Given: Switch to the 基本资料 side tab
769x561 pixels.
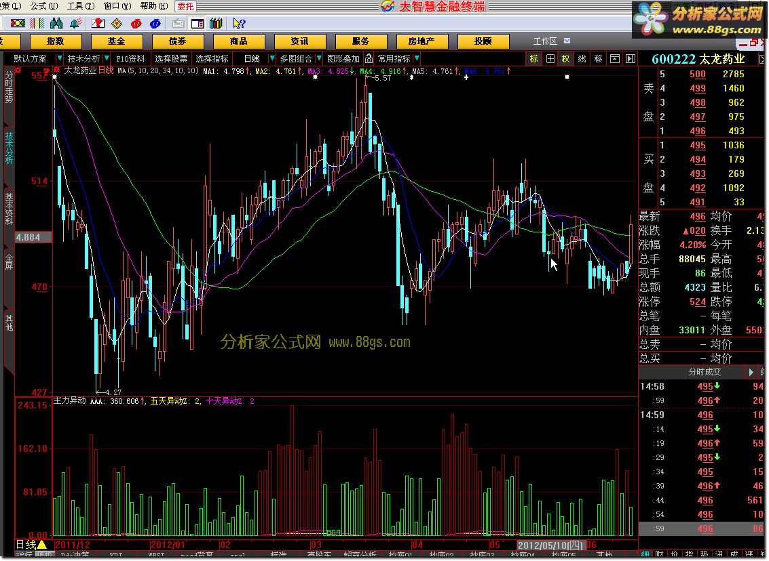Looking at the screenshot, I should coord(9,208).
